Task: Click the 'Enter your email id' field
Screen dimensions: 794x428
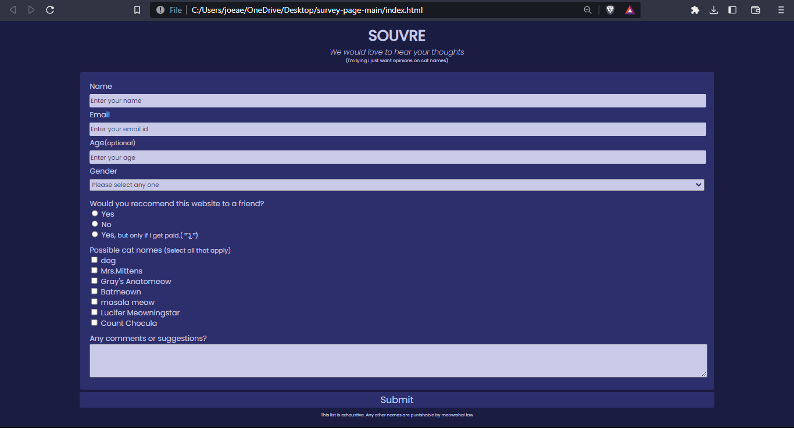Action: tap(397, 129)
